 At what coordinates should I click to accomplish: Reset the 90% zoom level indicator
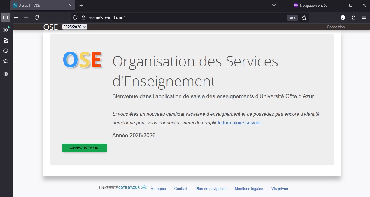pyautogui.click(x=292, y=18)
